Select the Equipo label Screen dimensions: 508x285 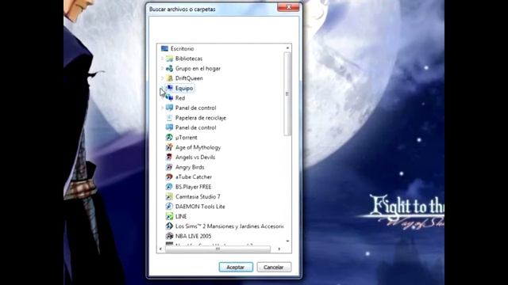184,88
